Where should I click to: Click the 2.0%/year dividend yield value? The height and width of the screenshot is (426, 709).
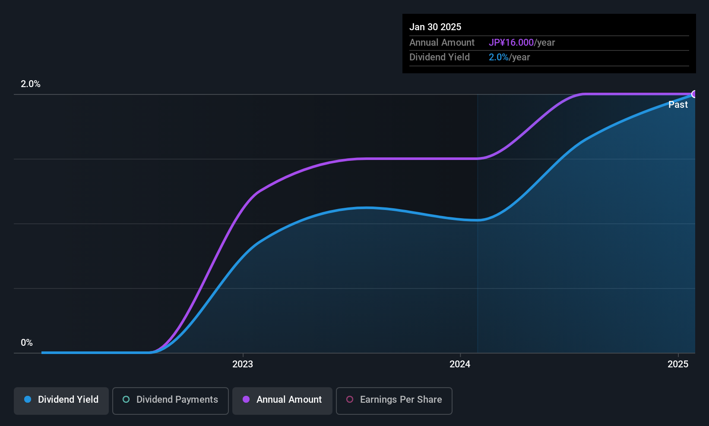coord(509,57)
